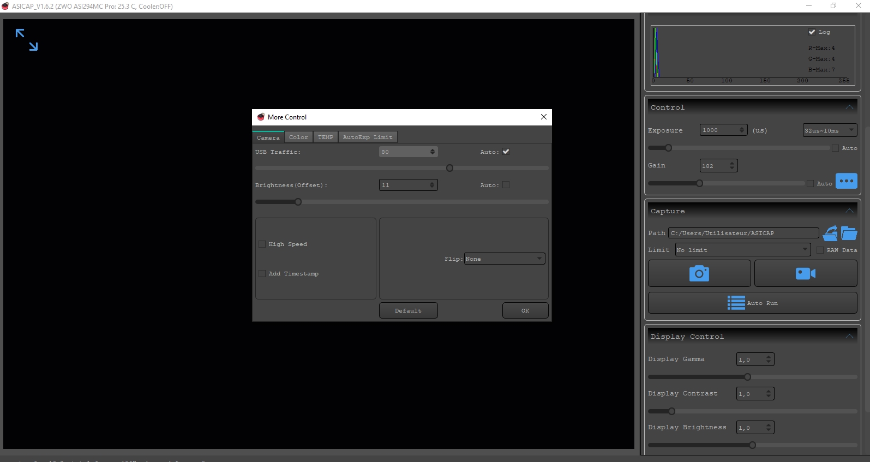Click the Gain value stepper arrows
Viewport: 870px width, 462px height.
pyautogui.click(x=732, y=166)
